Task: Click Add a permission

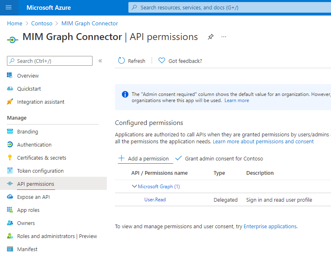Action: click(x=148, y=158)
